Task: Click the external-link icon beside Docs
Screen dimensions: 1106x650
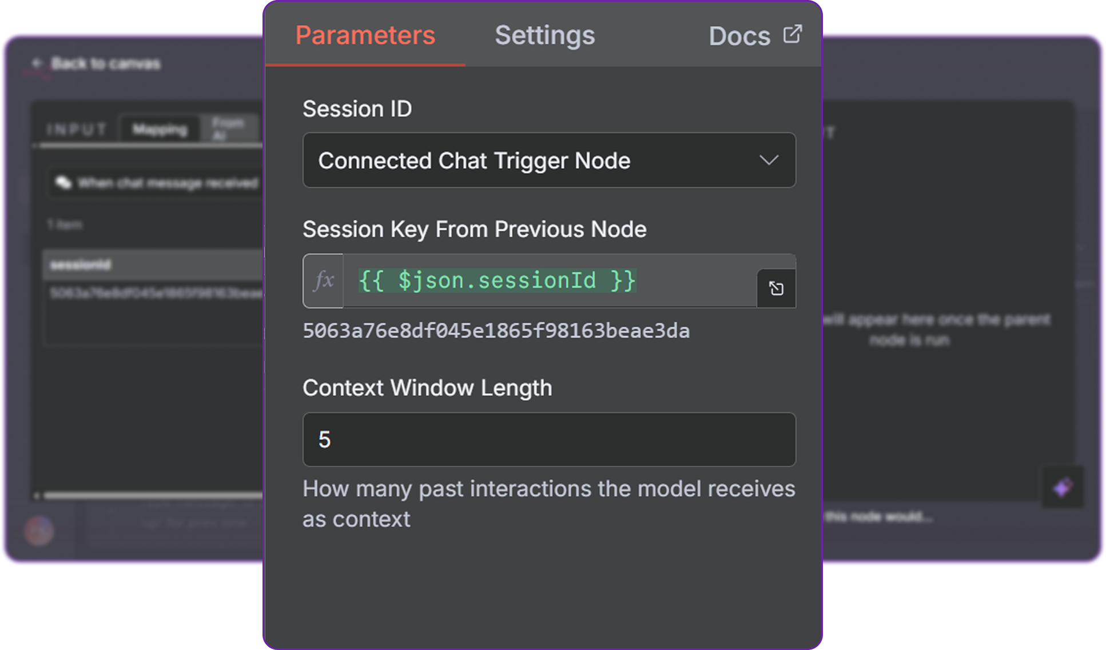Action: [793, 34]
